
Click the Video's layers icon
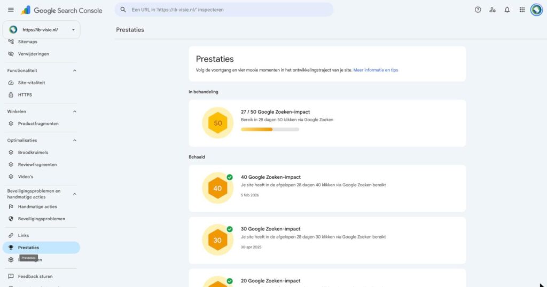click(x=11, y=177)
